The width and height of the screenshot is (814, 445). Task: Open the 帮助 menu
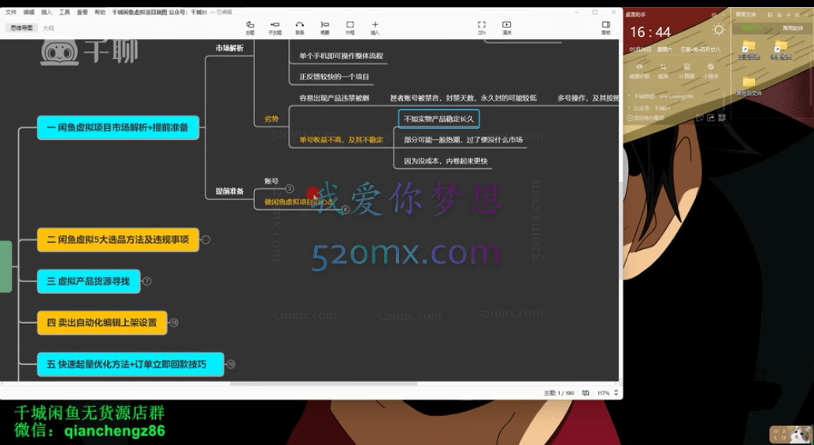pyautogui.click(x=100, y=12)
